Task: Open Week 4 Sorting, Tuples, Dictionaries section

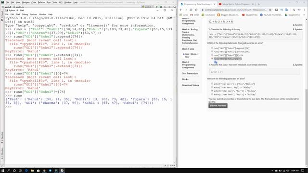Action: pos(190,36)
